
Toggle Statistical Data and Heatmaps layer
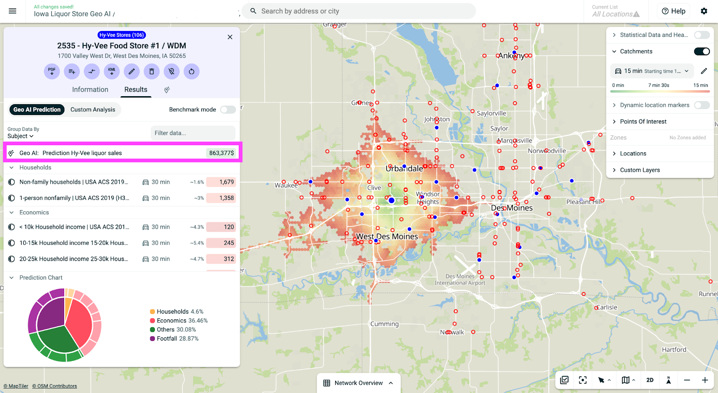click(x=702, y=35)
